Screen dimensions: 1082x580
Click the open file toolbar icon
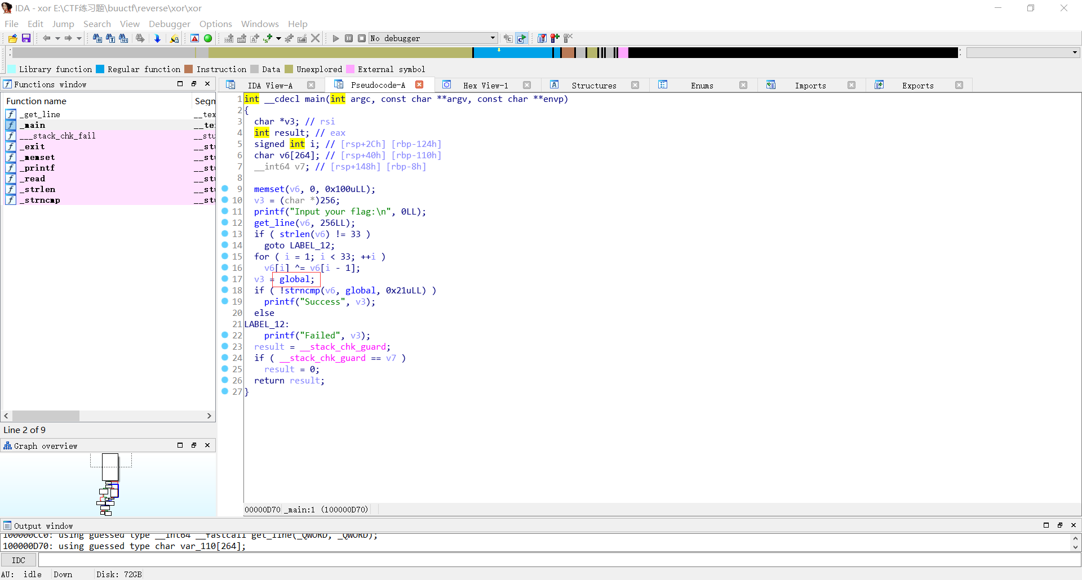click(x=12, y=38)
